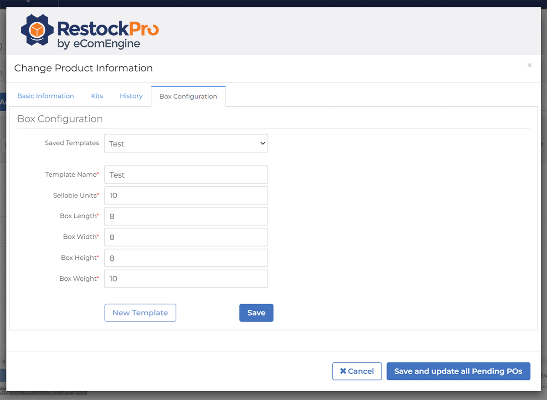Screen dimensions: 547x400
Task: Switch to the Basic Information tab
Action: click(46, 96)
